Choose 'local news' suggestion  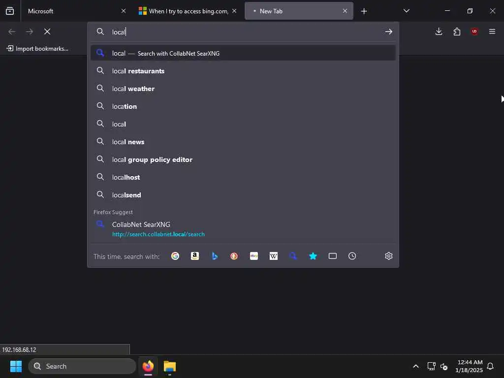pyautogui.click(x=243, y=142)
